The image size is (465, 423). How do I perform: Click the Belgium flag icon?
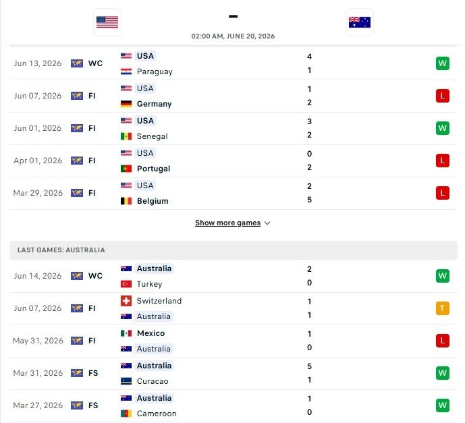[x=126, y=201]
